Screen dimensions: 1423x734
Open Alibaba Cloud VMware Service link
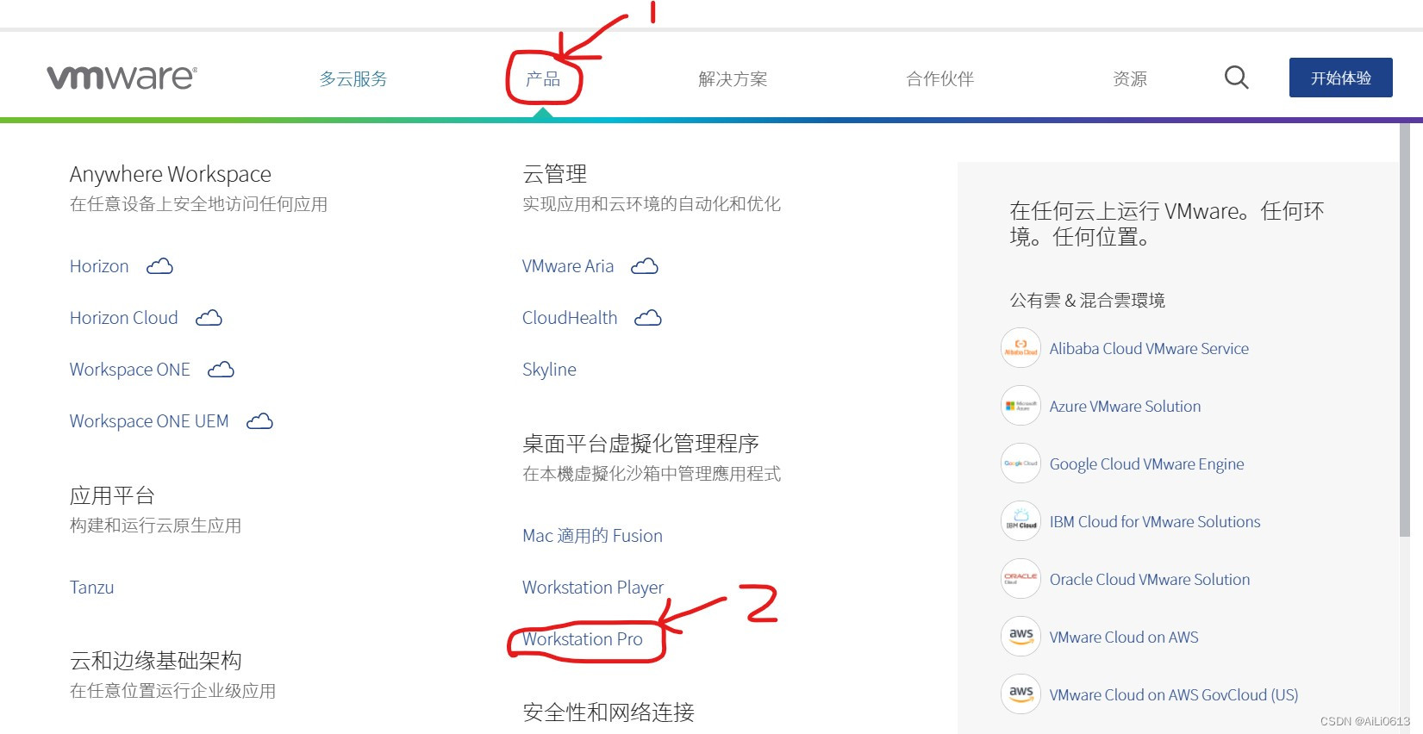coord(1149,348)
